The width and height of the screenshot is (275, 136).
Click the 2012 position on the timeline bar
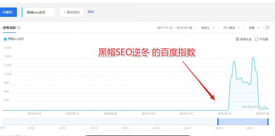click(x=31, y=121)
